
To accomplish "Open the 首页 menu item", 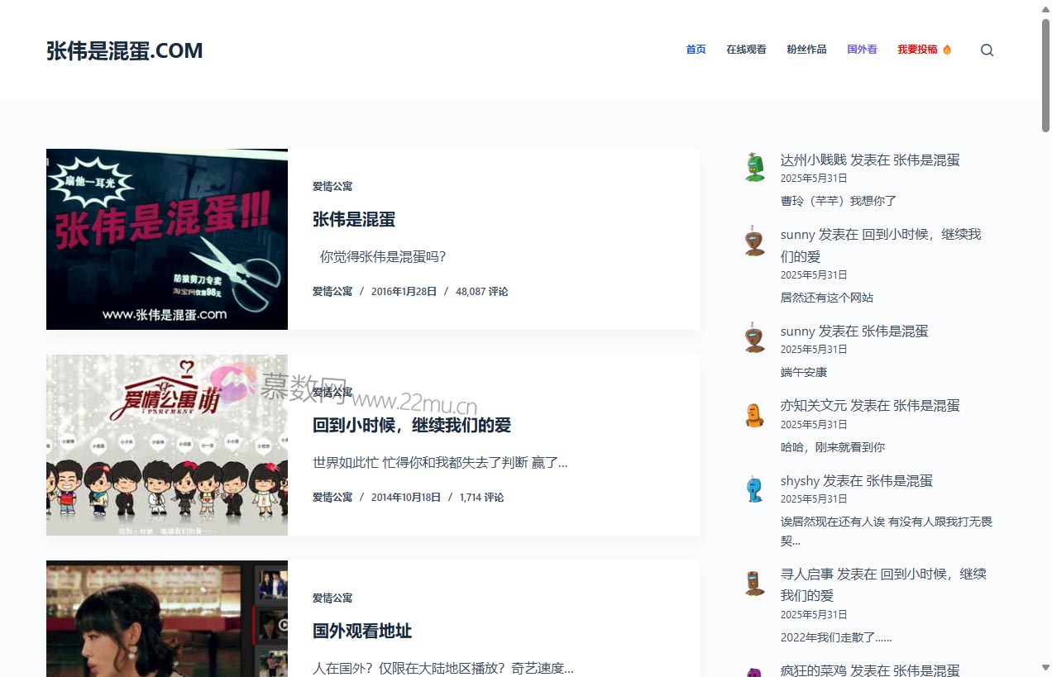I will pos(696,50).
